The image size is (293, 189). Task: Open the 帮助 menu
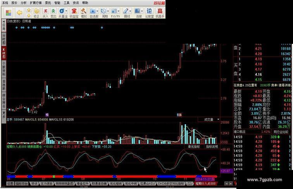coord(85,3)
